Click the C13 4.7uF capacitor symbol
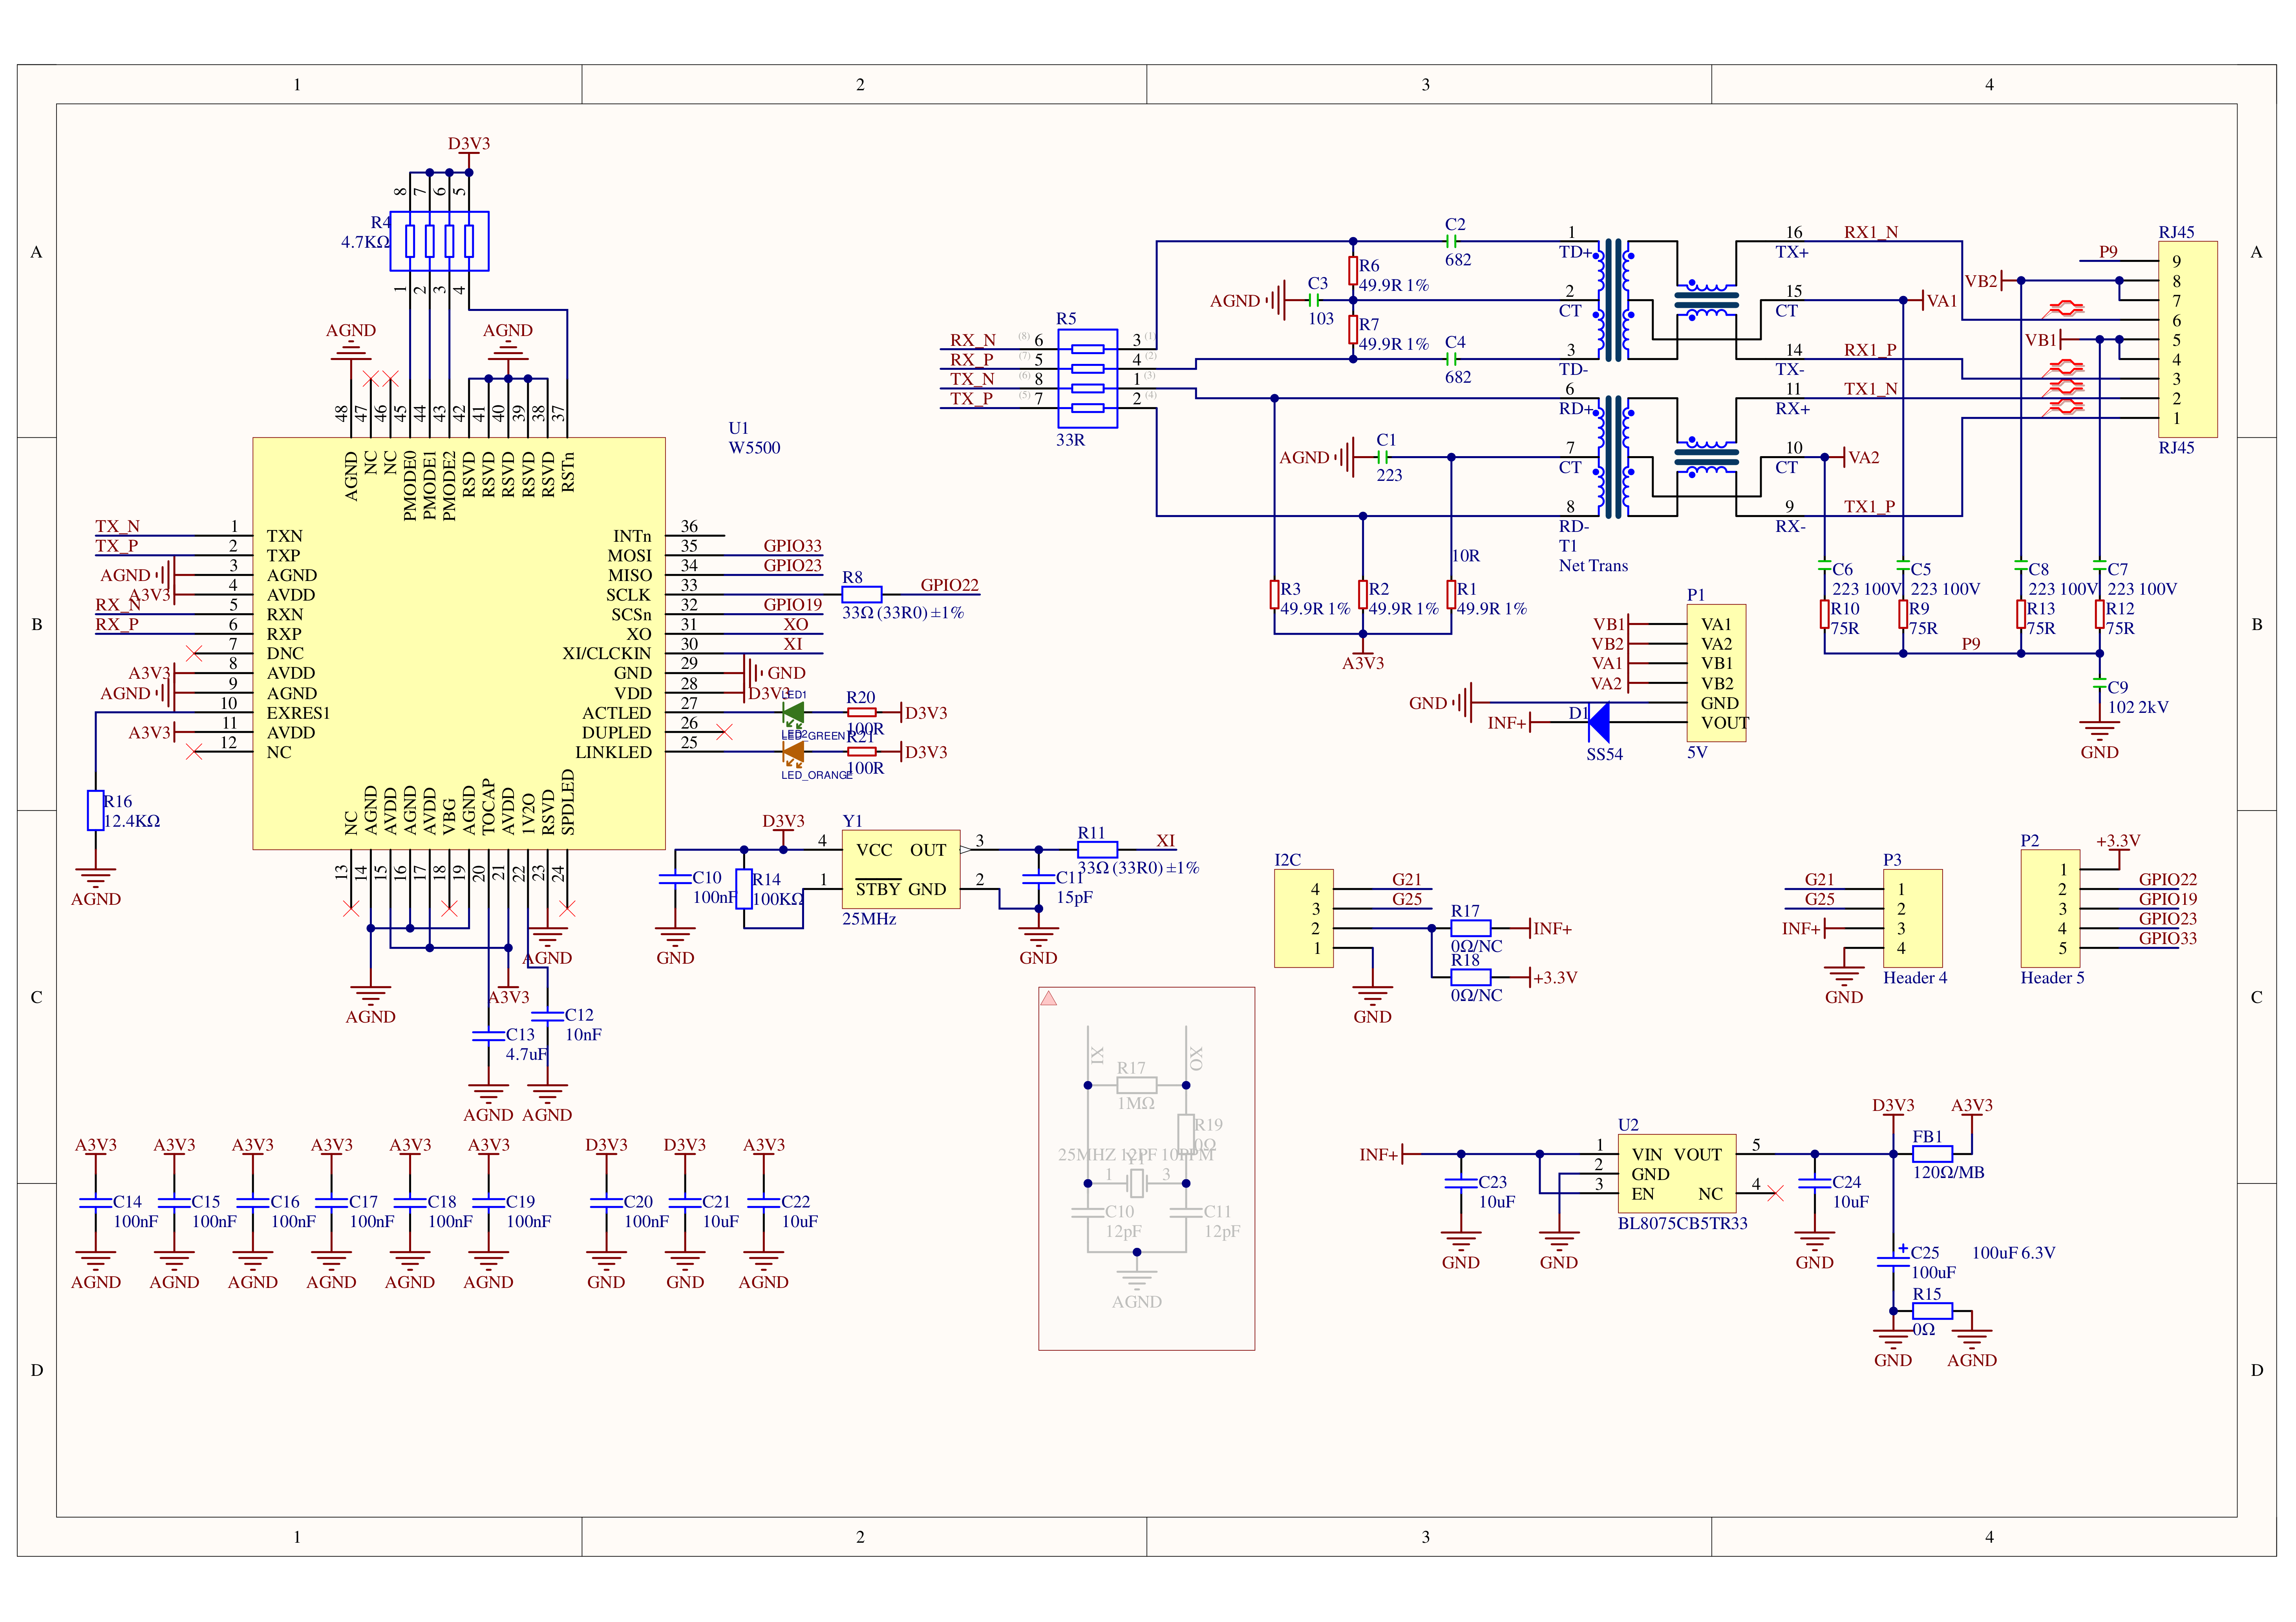Image resolution: width=2296 pixels, height=1622 pixels. tap(488, 1036)
